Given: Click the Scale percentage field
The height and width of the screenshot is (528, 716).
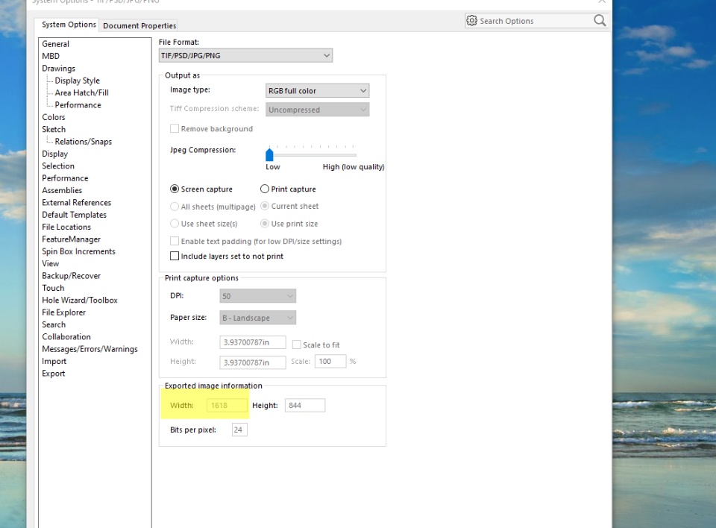Looking at the screenshot, I should pos(330,361).
